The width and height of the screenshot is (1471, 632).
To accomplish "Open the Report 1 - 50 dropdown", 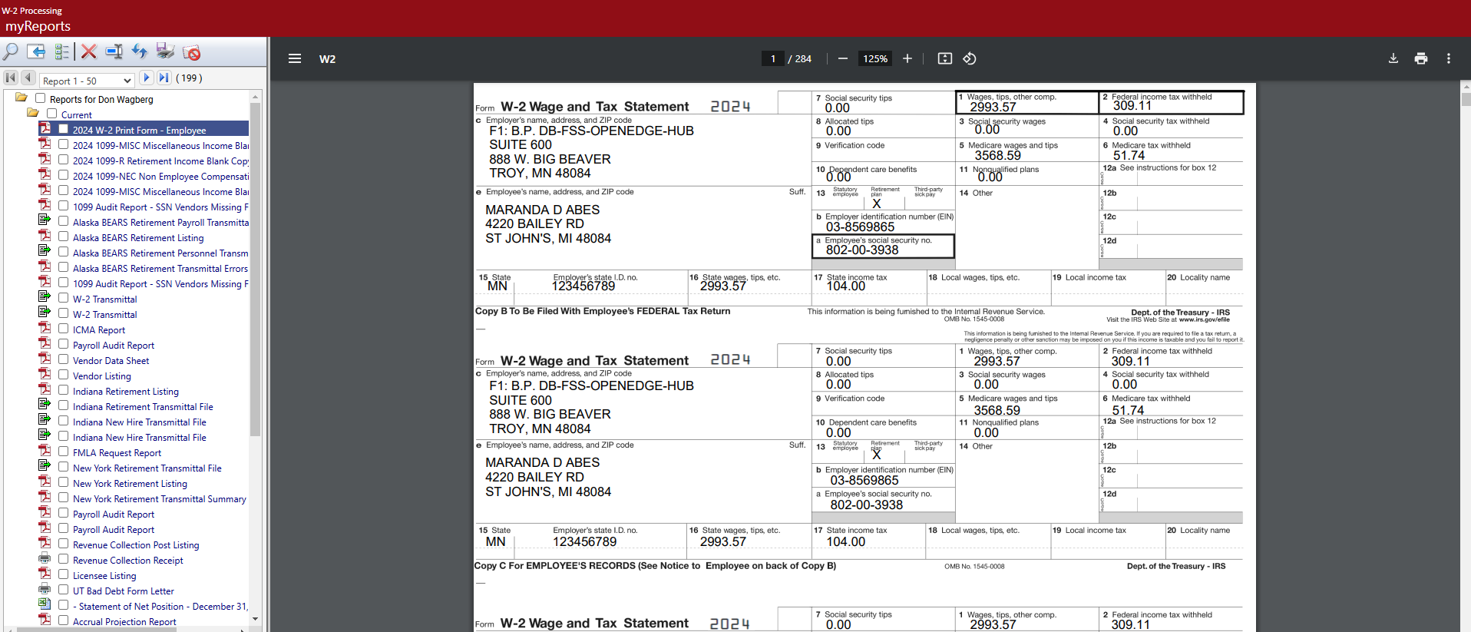I will [x=88, y=80].
